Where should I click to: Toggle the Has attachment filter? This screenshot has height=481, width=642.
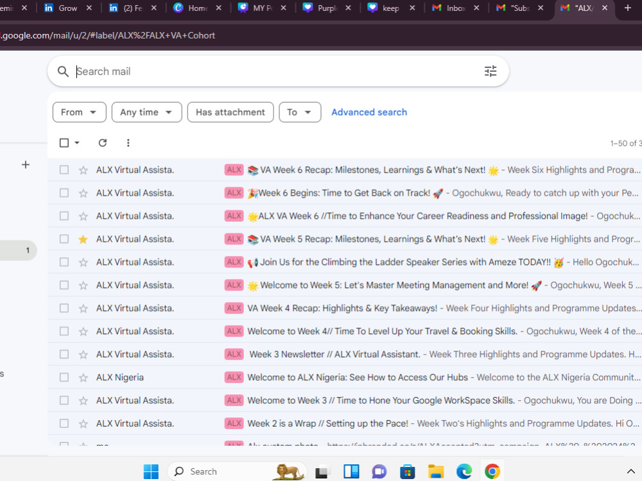[x=230, y=112]
